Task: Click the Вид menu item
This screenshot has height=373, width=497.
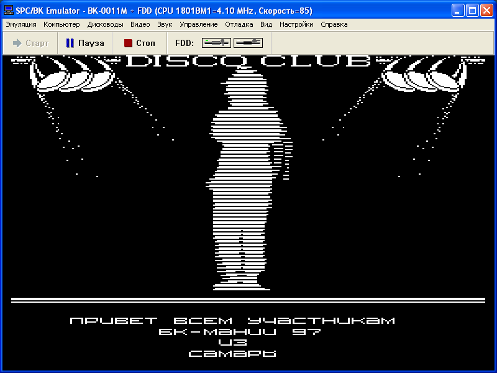Action: pyautogui.click(x=266, y=24)
